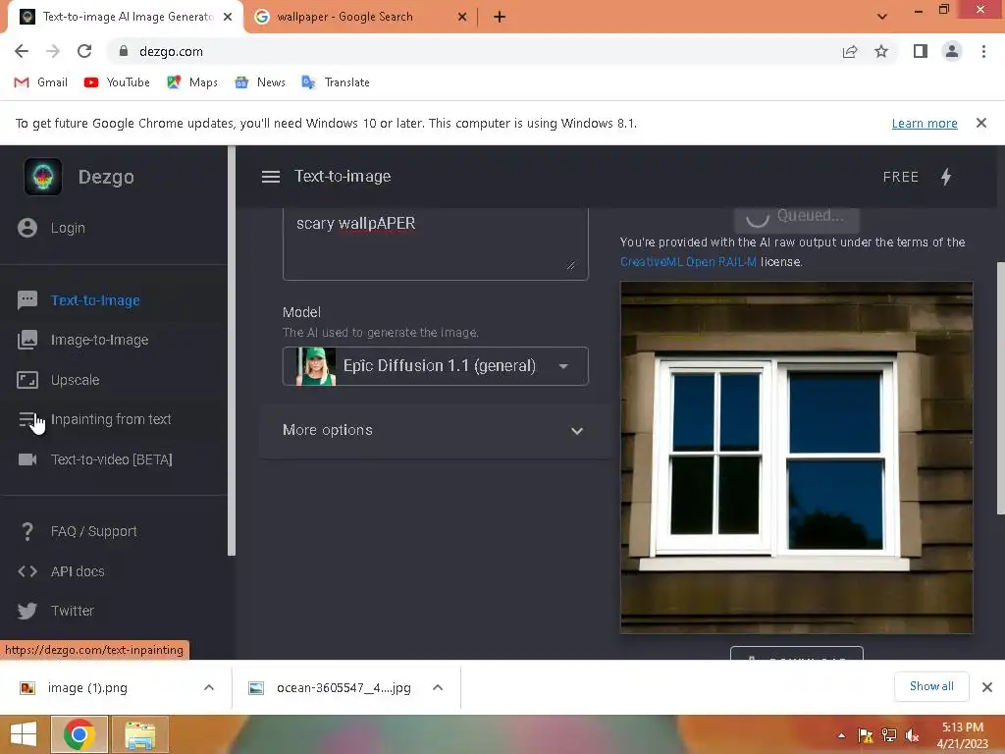
Task: Click the taskbar clock showing 5:13 PM
Action: pos(962,735)
